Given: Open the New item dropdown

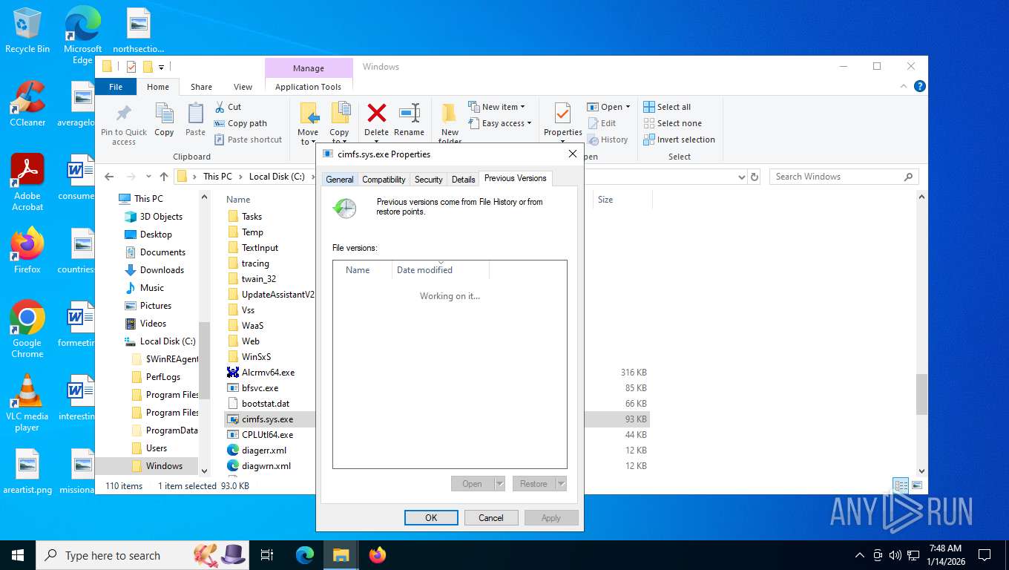Looking at the screenshot, I should coord(496,107).
